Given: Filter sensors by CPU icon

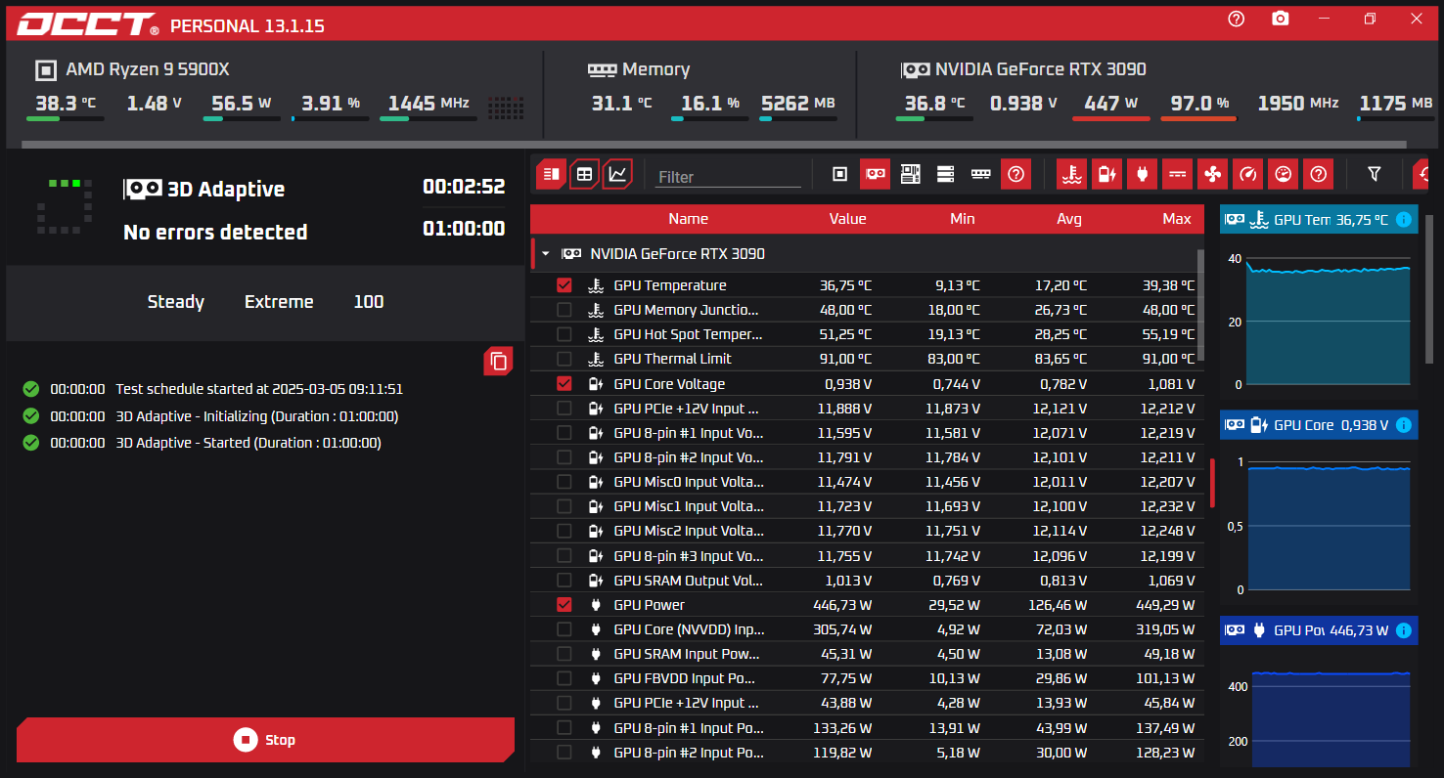Looking at the screenshot, I should 839,174.
